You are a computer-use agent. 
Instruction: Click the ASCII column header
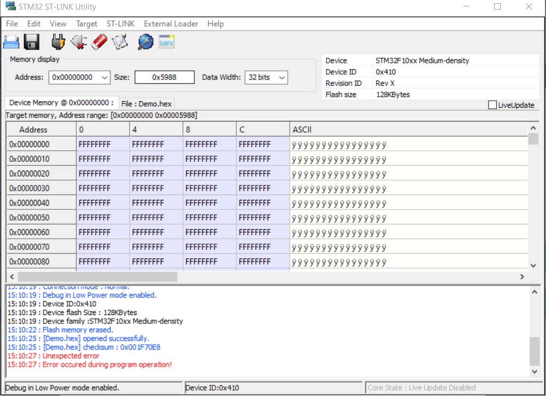408,130
